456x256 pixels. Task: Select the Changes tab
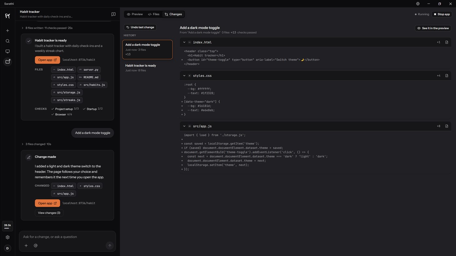tap(173, 14)
